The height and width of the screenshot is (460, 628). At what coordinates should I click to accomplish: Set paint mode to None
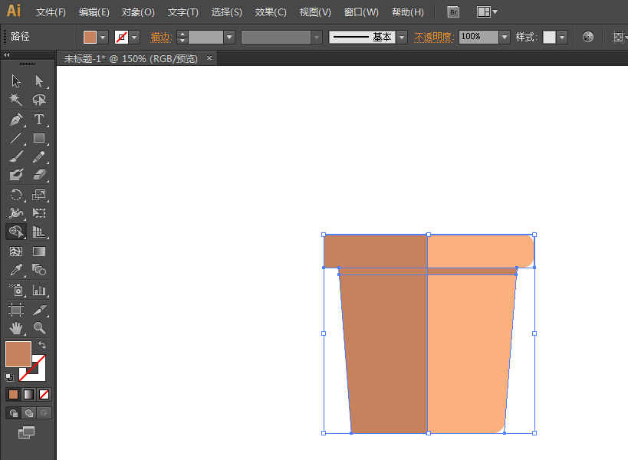point(44,395)
